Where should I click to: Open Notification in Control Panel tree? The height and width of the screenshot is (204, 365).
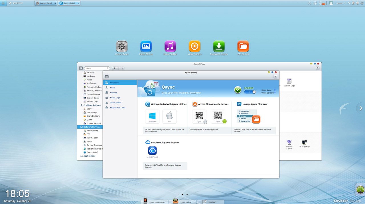click(x=92, y=84)
